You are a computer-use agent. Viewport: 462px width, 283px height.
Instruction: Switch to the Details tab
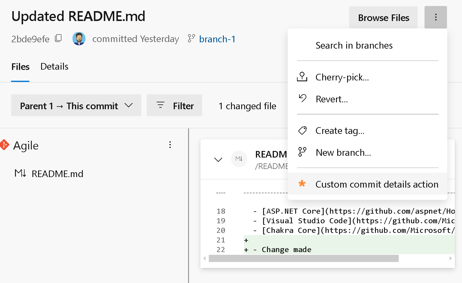pos(54,66)
